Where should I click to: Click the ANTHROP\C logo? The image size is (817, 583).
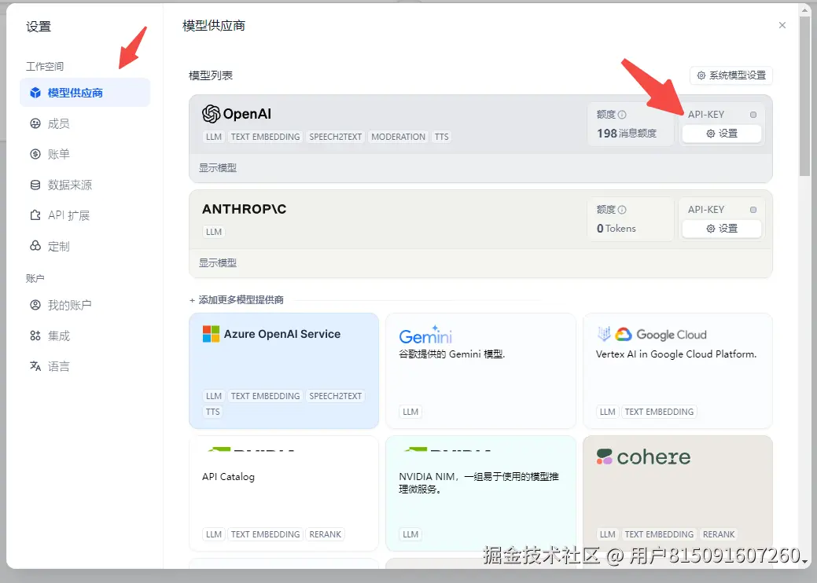[245, 209]
